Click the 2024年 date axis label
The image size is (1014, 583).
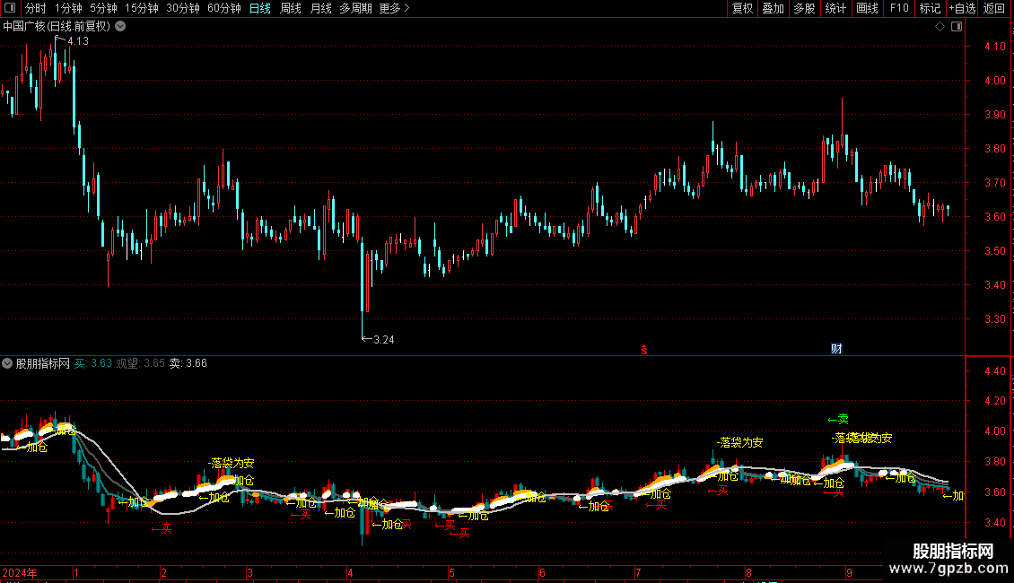(20, 572)
